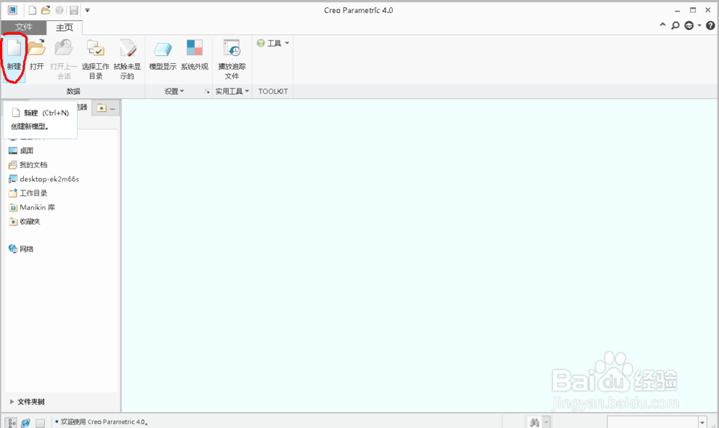Open the selection filter dropdown in status bar

pos(702,422)
